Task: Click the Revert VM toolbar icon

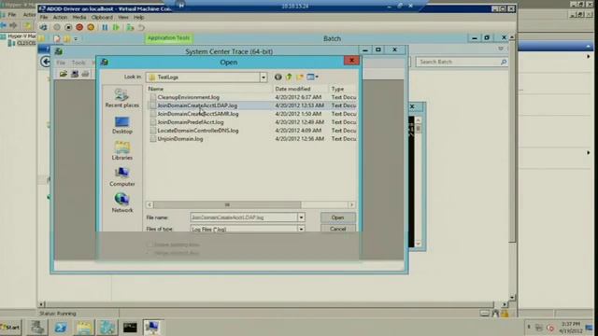Action: coord(141,27)
